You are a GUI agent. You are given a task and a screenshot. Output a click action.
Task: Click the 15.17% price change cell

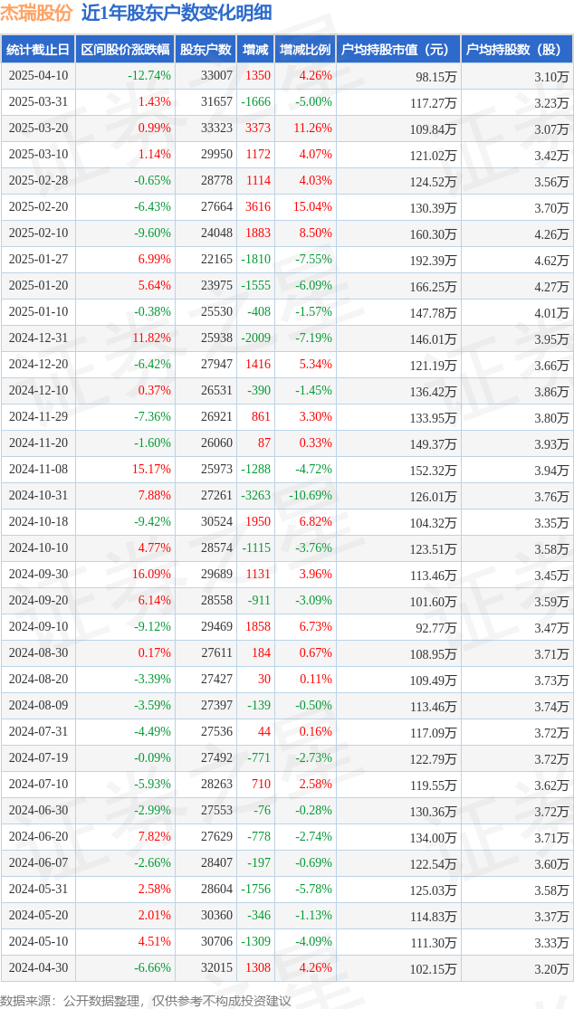152,470
